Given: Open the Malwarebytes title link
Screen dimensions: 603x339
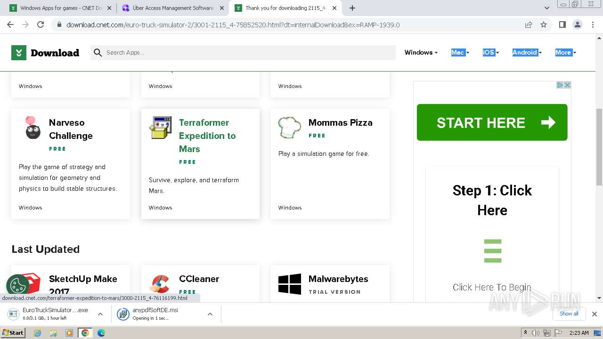Looking at the screenshot, I should click(x=338, y=279).
